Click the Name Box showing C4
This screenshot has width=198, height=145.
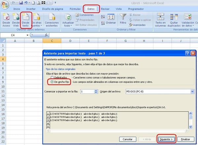[13, 35]
